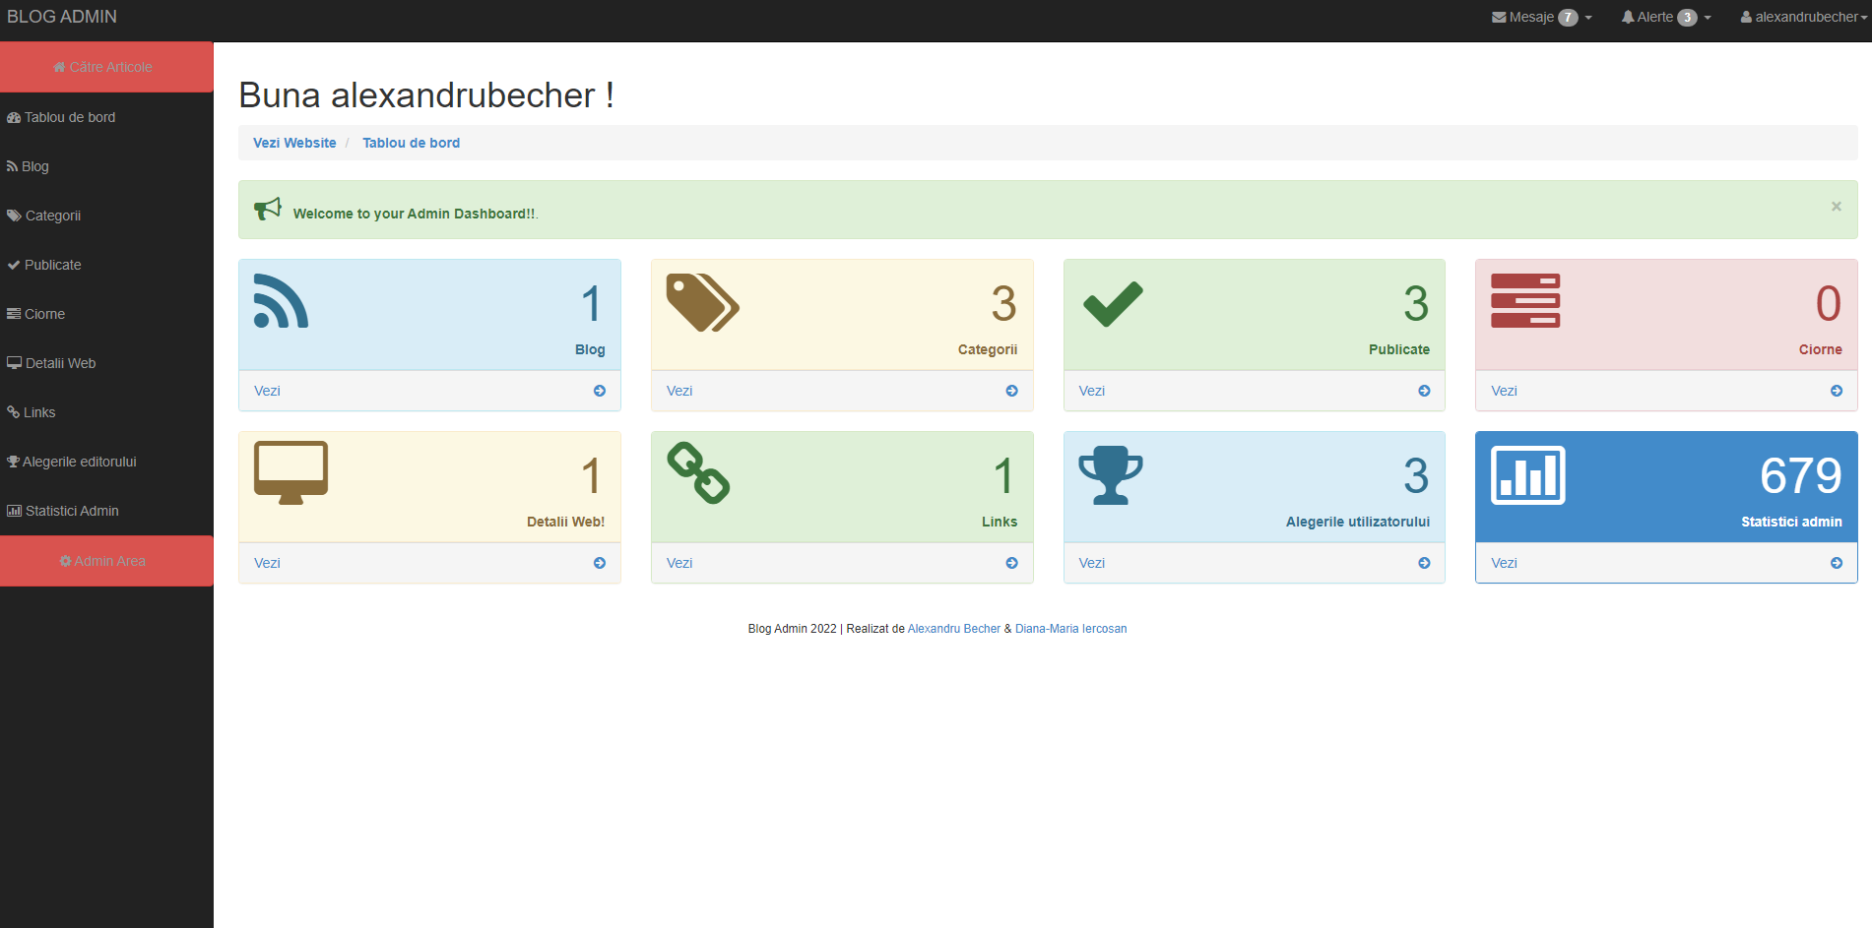Open the Diana-Maria Iercosan footer link
Screen dimensions: 1872x928
pos(1070,629)
